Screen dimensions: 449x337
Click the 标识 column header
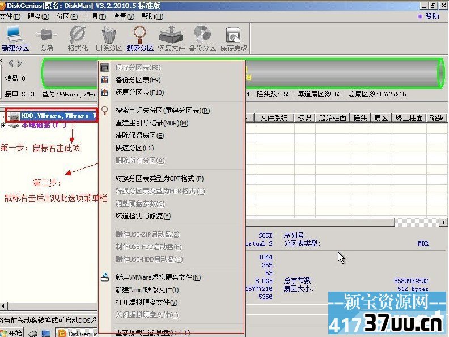(x=304, y=118)
